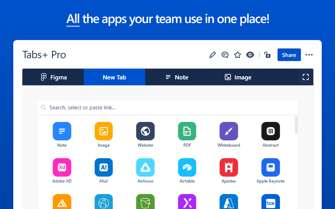Image resolution: width=335 pixels, height=209 pixels.
Task: Click the Airtable label text
Action: (x=187, y=181)
